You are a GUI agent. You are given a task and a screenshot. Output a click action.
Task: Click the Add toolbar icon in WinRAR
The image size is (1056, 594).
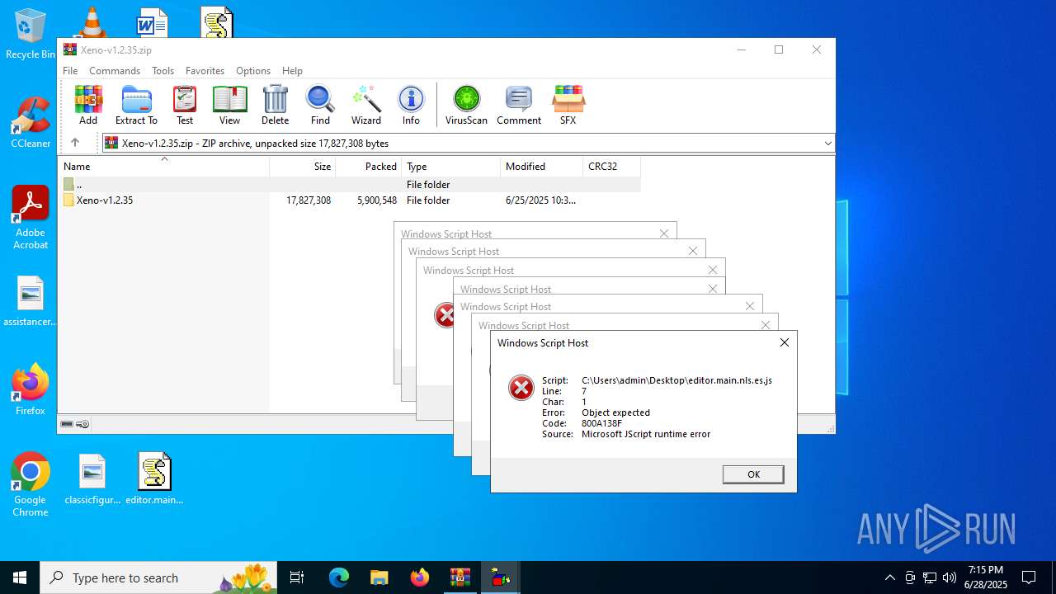pos(88,105)
